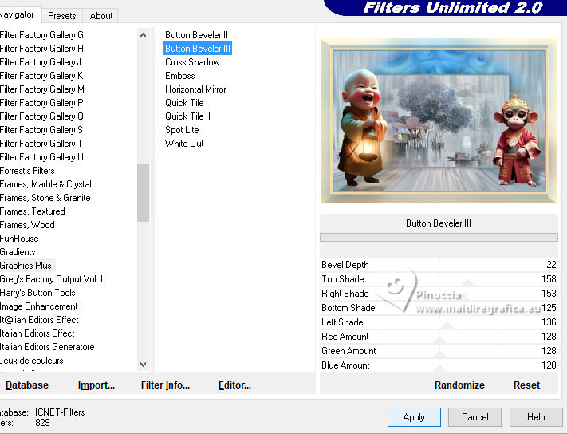Select Quick Tile I filter
567x434 pixels.
(187, 103)
